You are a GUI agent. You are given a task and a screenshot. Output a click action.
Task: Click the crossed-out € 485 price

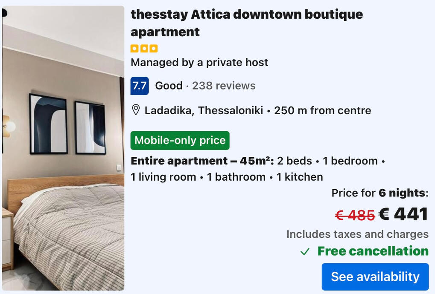(355, 215)
